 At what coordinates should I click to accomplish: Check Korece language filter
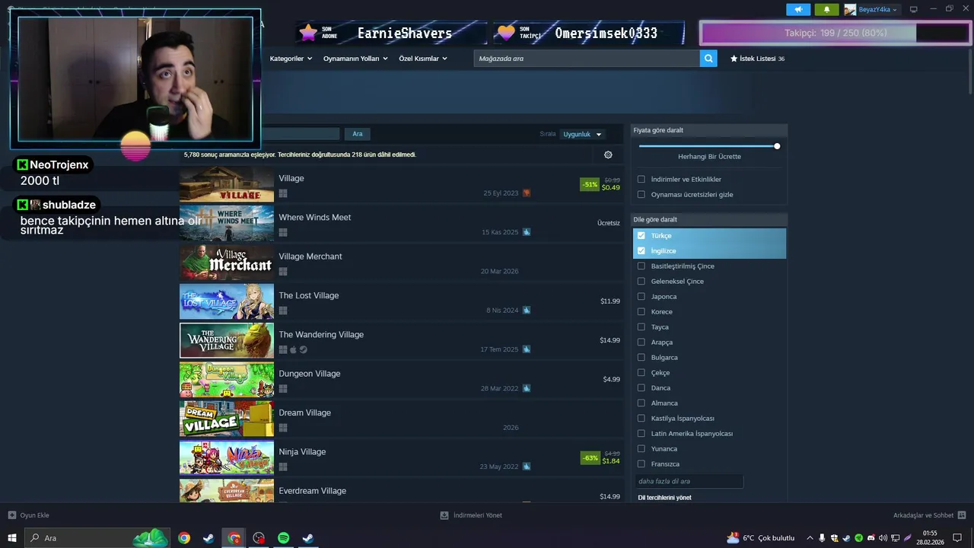pyautogui.click(x=641, y=312)
